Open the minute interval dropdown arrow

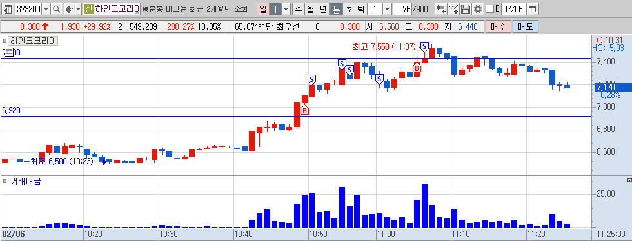click(387, 8)
